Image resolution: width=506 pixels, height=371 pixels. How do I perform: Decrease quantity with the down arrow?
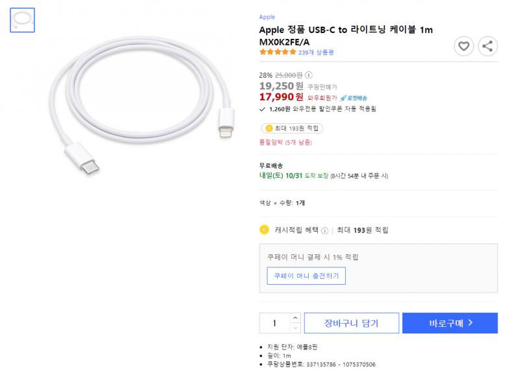(x=296, y=328)
